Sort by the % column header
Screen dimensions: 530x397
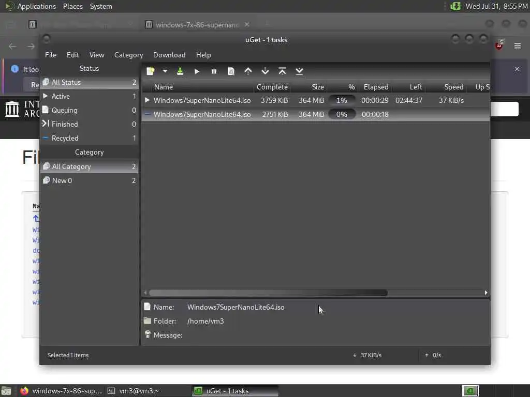[342, 87]
